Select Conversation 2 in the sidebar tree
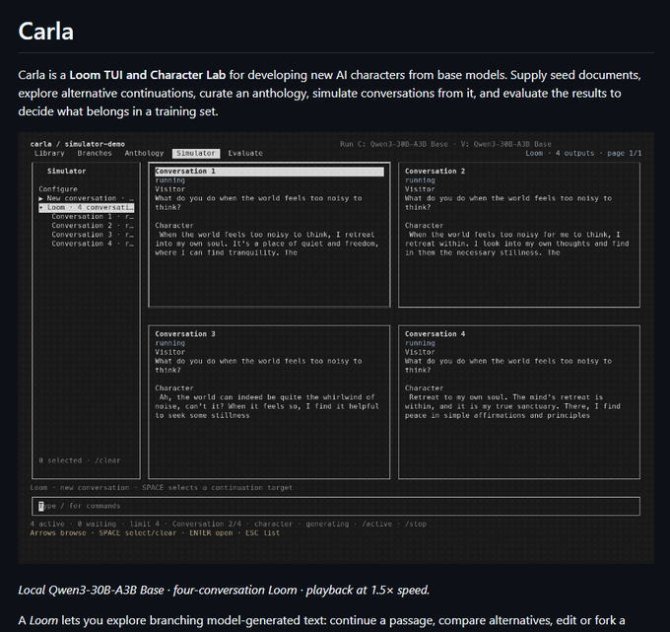The image size is (670, 632). tap(93, 226)
